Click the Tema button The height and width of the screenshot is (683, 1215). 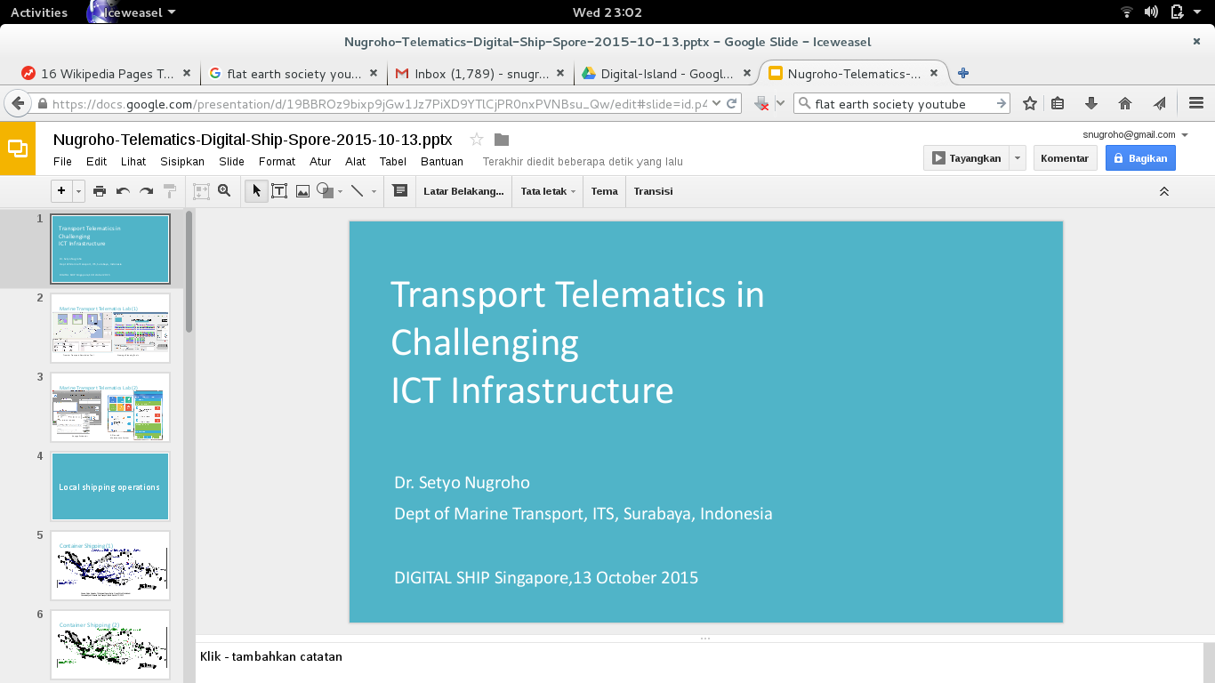[605, 191]
